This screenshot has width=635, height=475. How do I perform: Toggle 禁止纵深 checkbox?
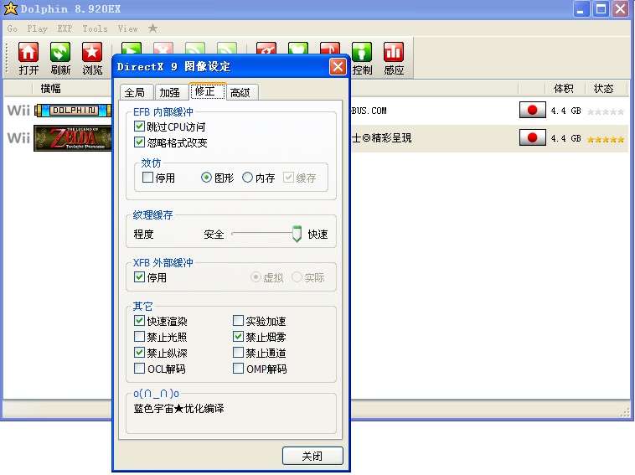(139, 353)
